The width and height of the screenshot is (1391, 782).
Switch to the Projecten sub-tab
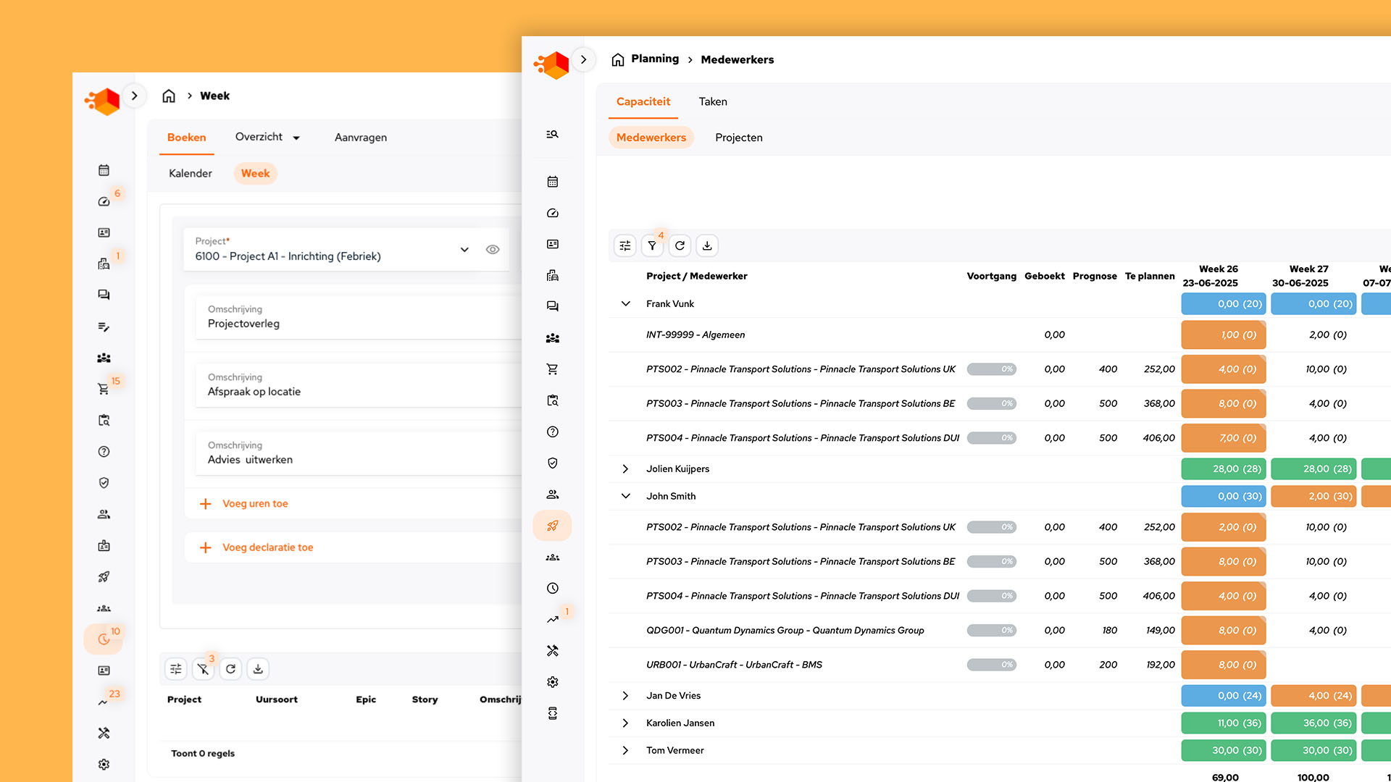pyautogui.click(x=738, y=138)
